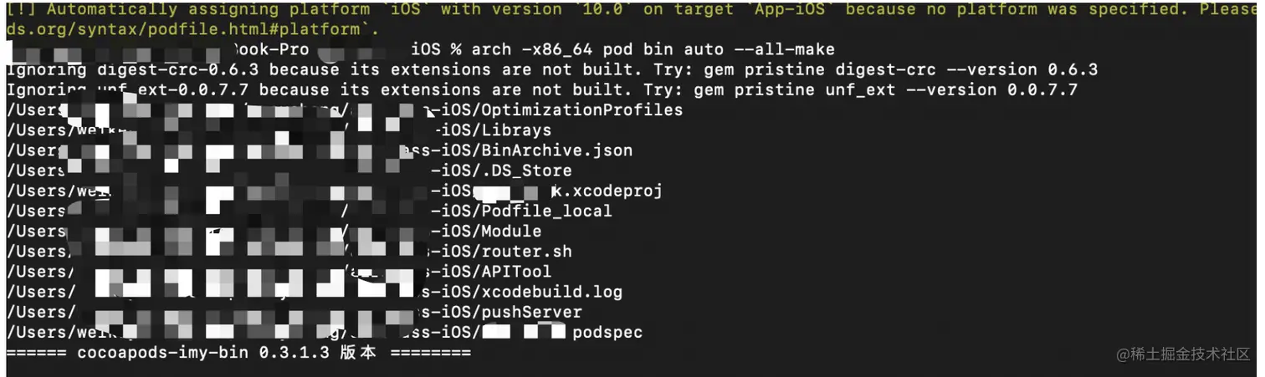The image size is (1265, 377).
Task: Click the .DS_Store path line
Action: (289, 171)
